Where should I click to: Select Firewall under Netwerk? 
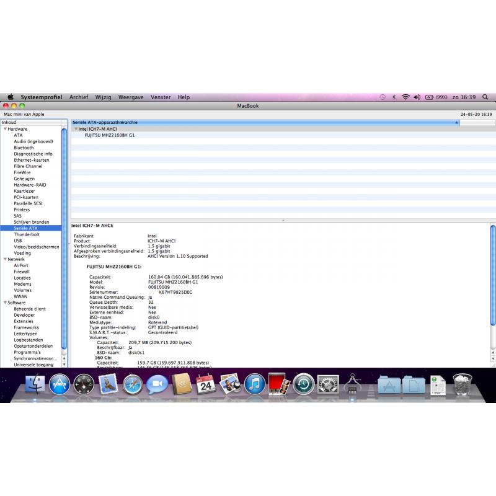tap(22, 272)
